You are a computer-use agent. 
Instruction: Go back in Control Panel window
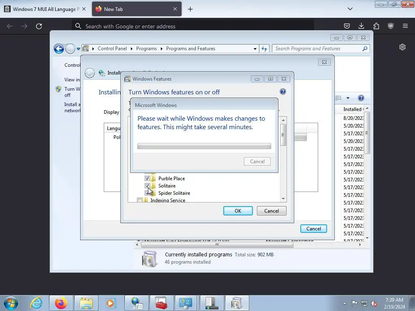59,49
